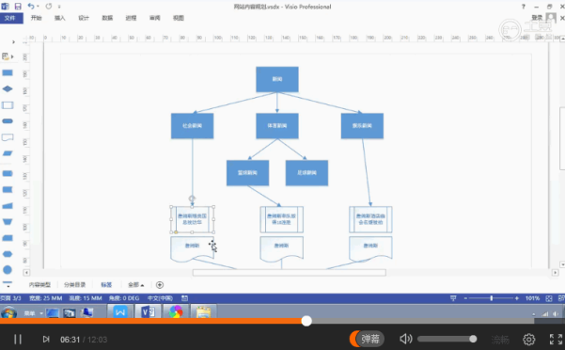Open the 全部 pages dropdown
The height and width of the screenshot is (350, 565).
click(x=136, y=285)
